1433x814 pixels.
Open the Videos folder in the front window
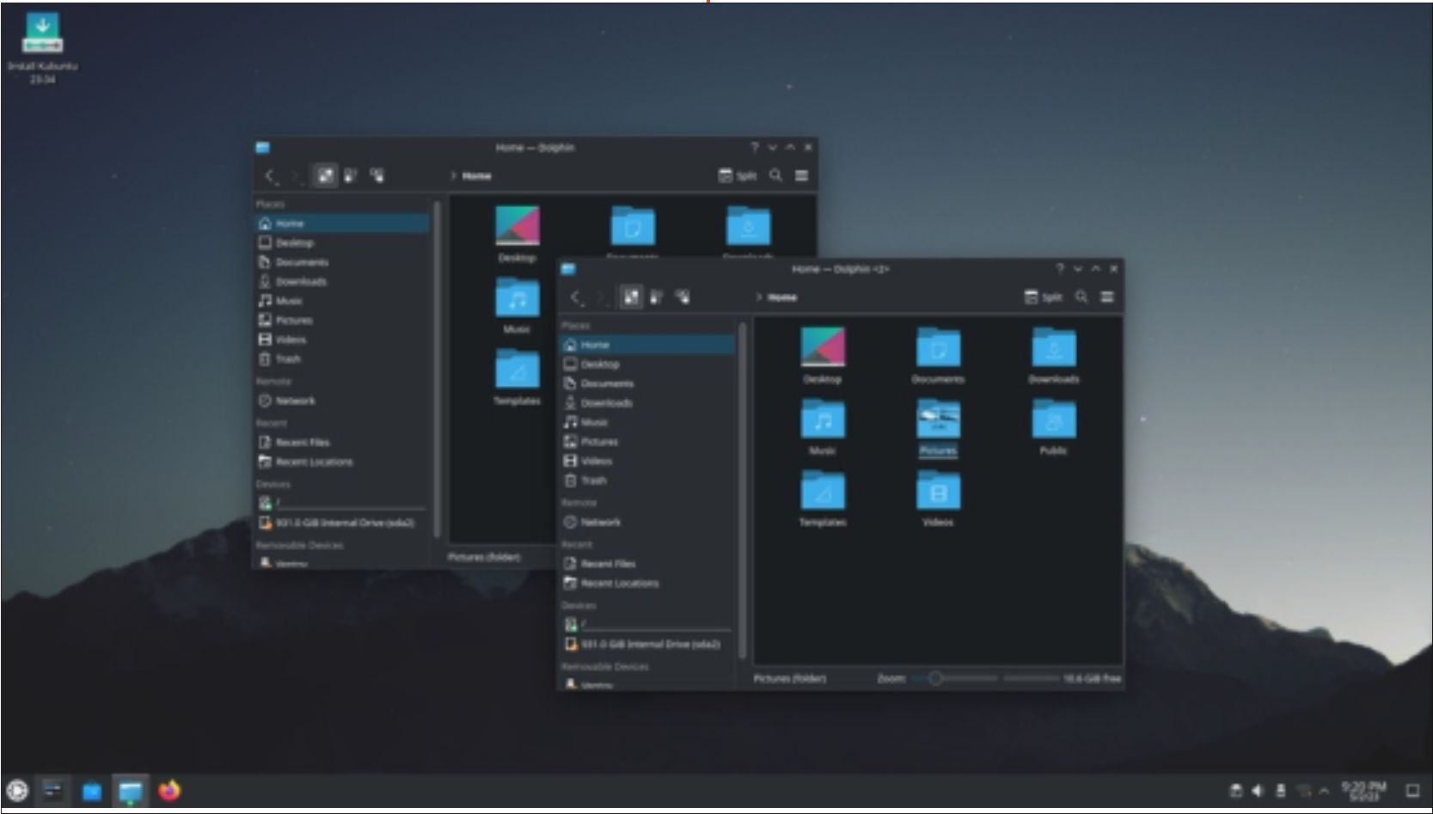938,499
